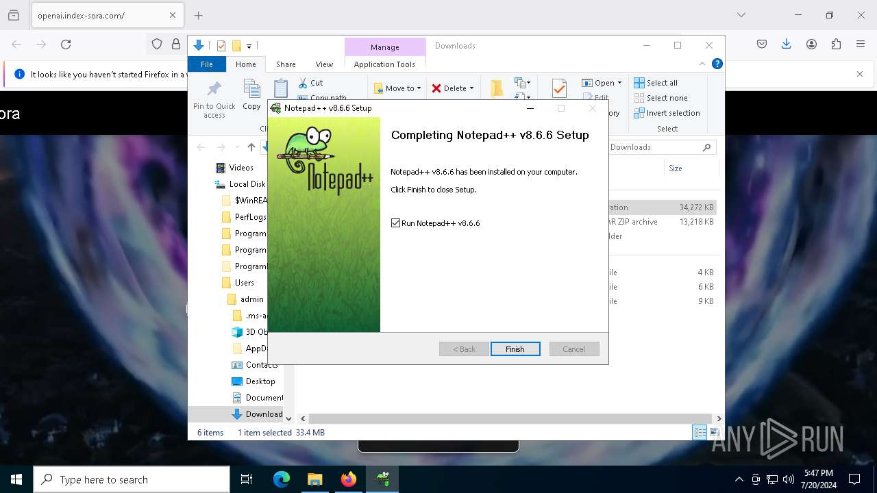Open File Explorer from the taskbar
This screenshot has width=877, height=493.
pyautogui.click(x=315, y=479)
